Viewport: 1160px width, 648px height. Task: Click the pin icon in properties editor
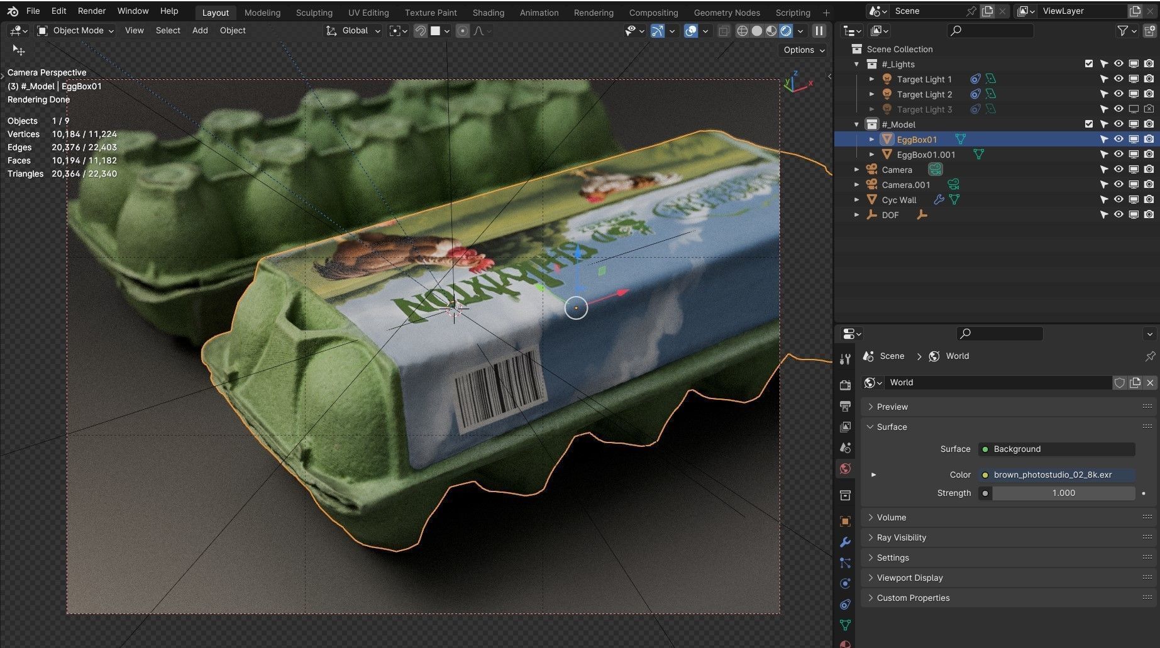click(1150, 356)
